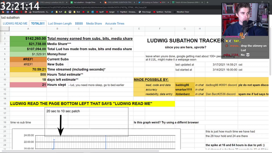Click 'Total money earned from subs, bits, media share'
Viewport: 272px width, 153px height.
[90, 39]
